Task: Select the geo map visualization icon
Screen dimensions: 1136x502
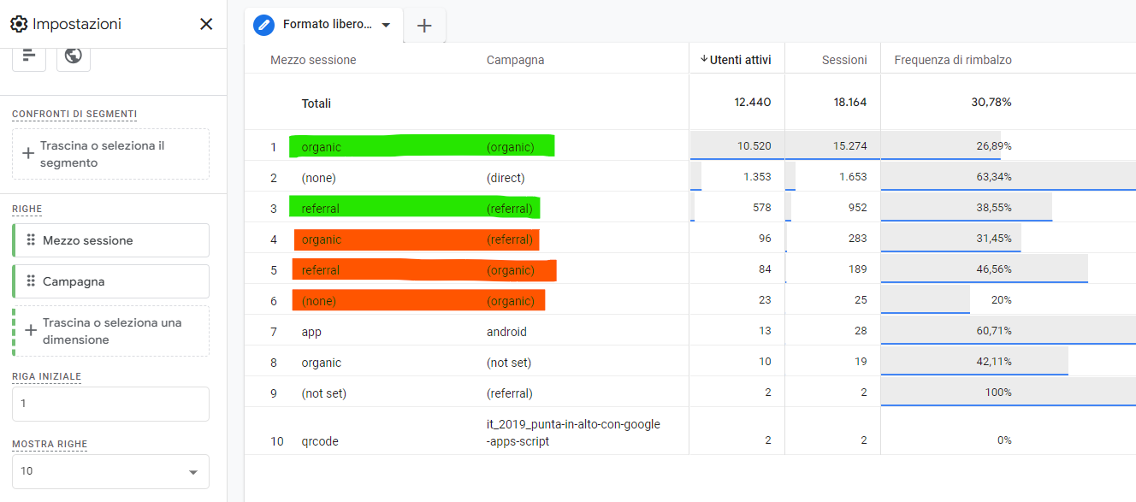Action: point(74,56)
